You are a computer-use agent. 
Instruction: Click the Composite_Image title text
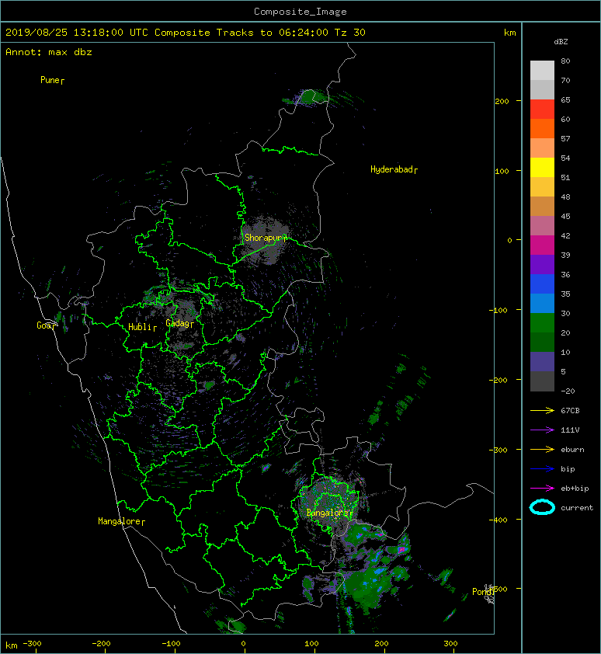(300, 12)
